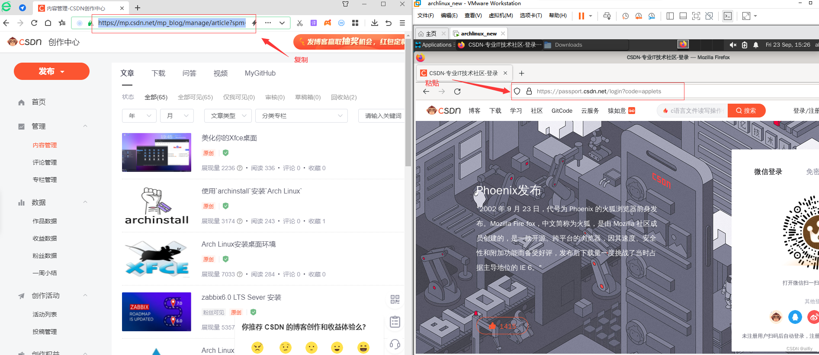Viewport: 819px width, 355px height.
Task: Open article 美化你的Xfce桌面
Action: tap(229, 138)
